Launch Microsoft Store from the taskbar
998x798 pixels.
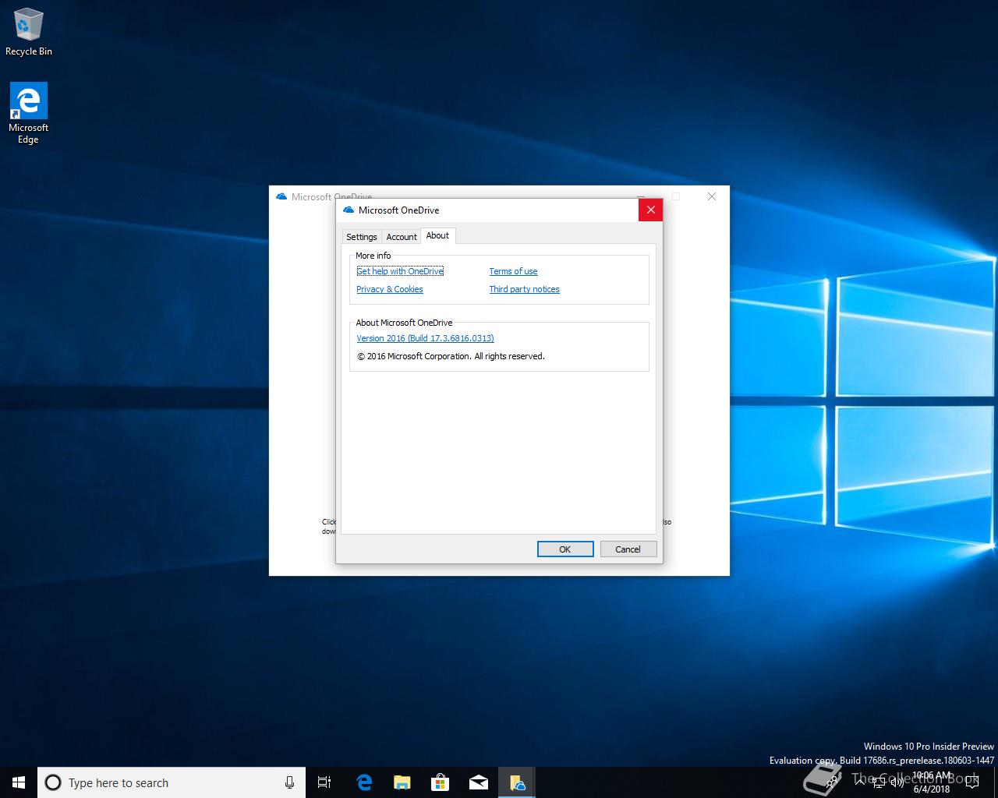(441, 782)
